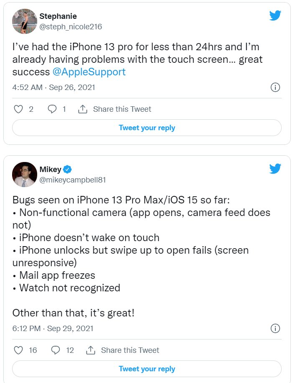Click Twitter bird logo on Mikey's tweet
295x383 pixels.
[275, 169]
